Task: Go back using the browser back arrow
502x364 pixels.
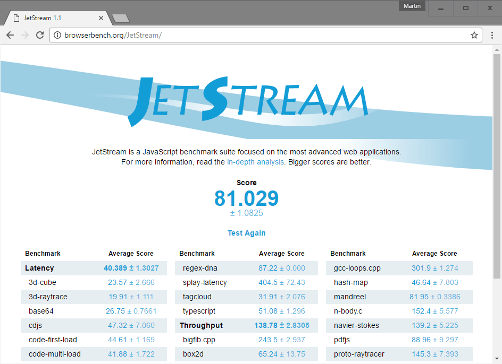Action: click(10, 35)
